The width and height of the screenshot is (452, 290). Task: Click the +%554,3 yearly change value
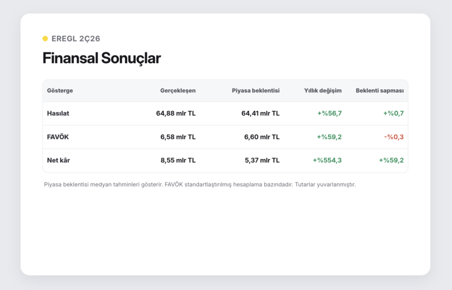(327, 160)
